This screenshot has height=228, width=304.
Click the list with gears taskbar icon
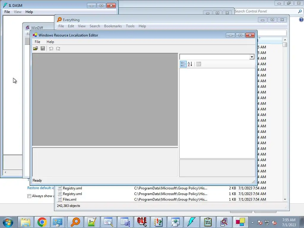(x=125, y=222)
